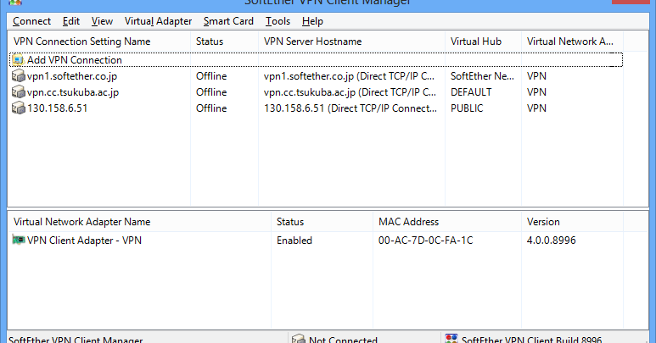Sort by Virtual Hub column header

(483, 41)
